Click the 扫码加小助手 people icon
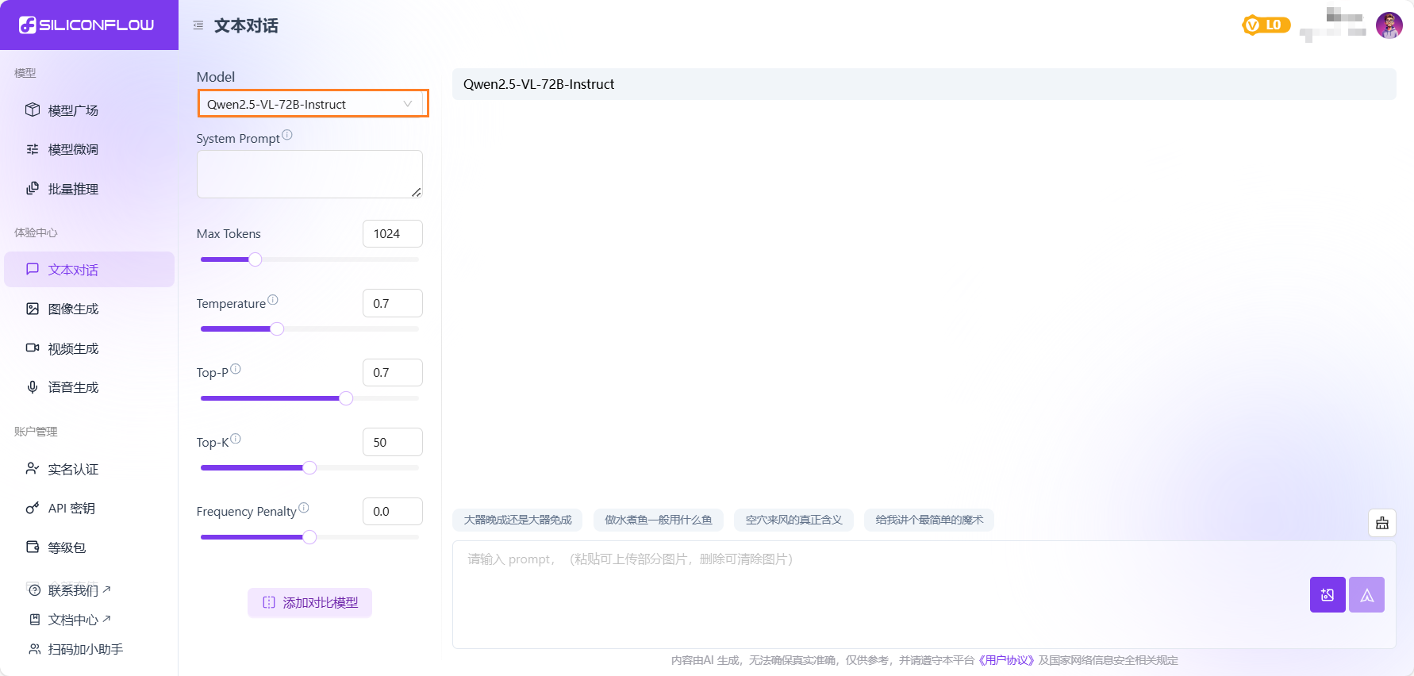This screenshot has height=676, width=1414. (34, 649)
